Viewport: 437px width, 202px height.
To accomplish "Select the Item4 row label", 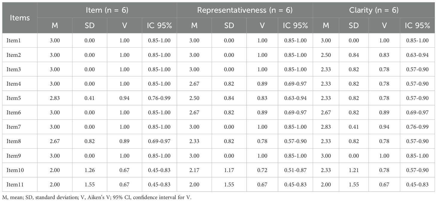I will (x=14, y=84).
